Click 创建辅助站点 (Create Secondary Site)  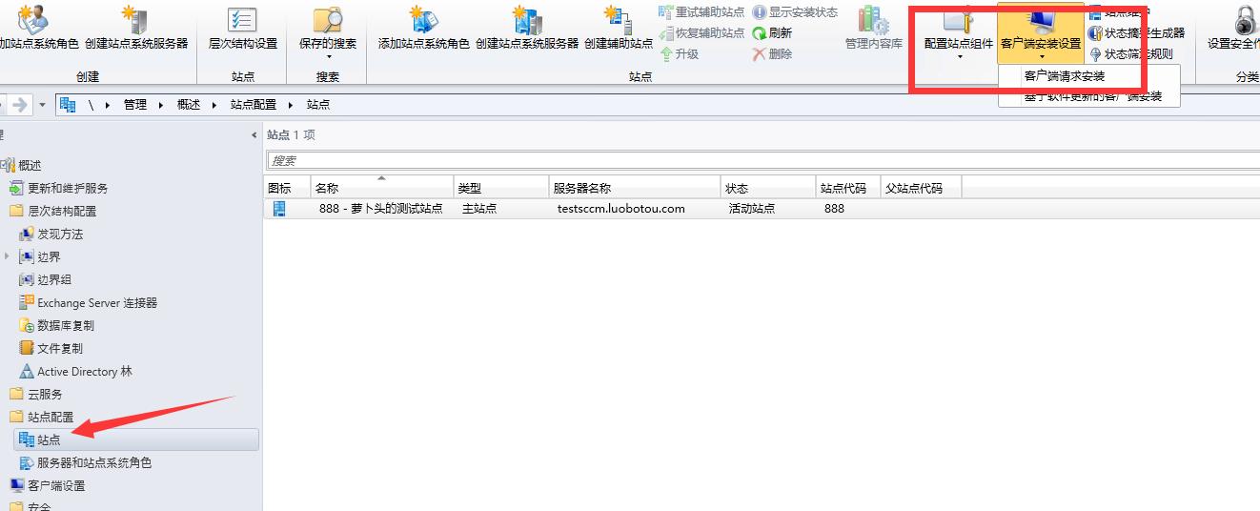(x=618, y=28)
